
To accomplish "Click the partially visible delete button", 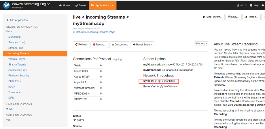I will (263, 17).
